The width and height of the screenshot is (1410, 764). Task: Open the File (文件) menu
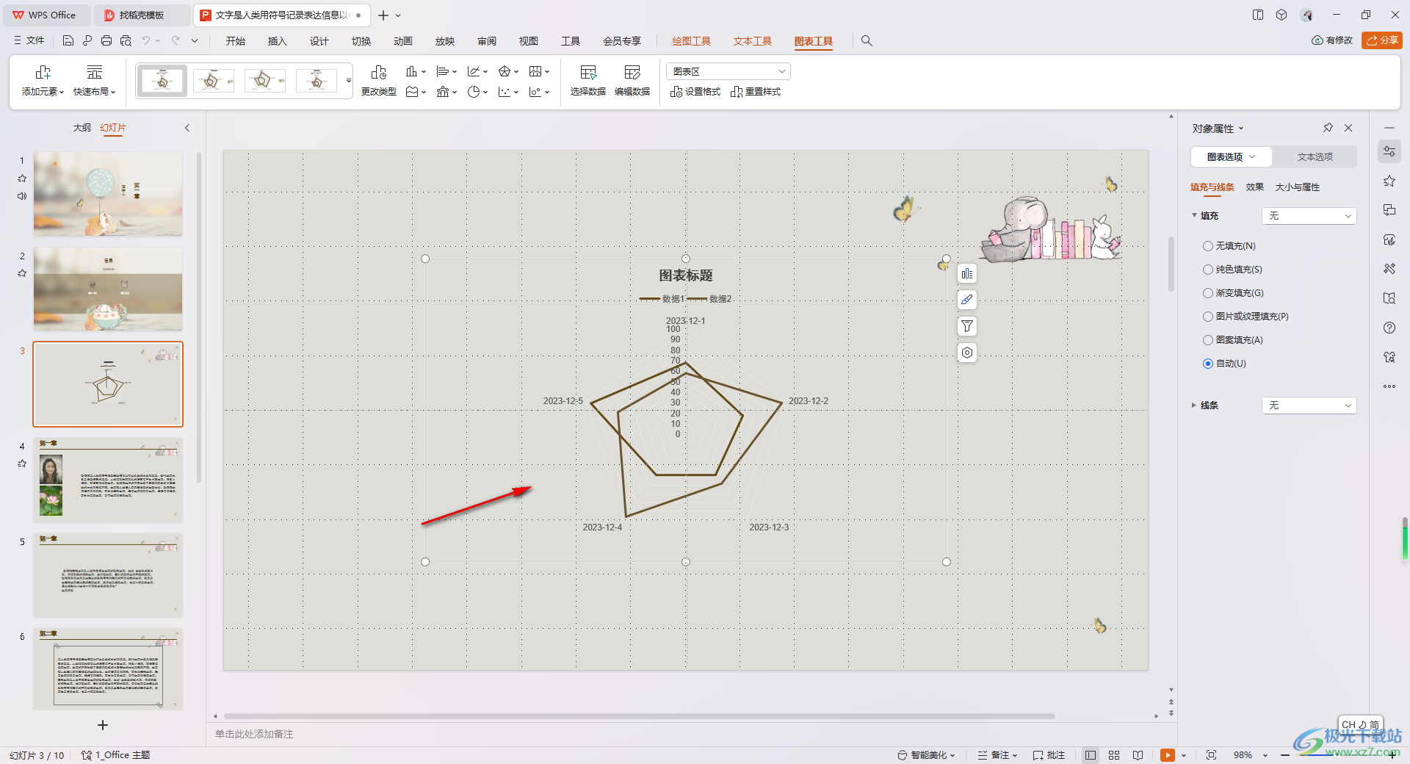[29, 41]
